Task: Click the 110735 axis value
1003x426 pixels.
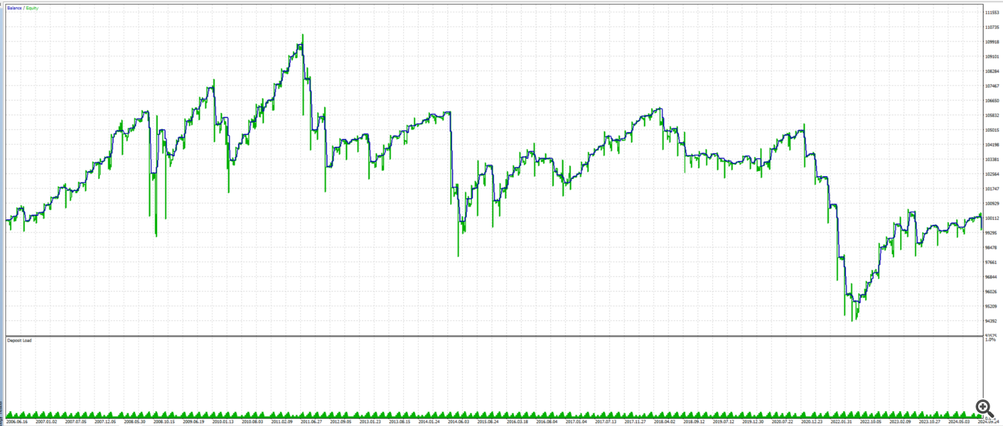Action: pyautogui.click(x=992, y=27)
